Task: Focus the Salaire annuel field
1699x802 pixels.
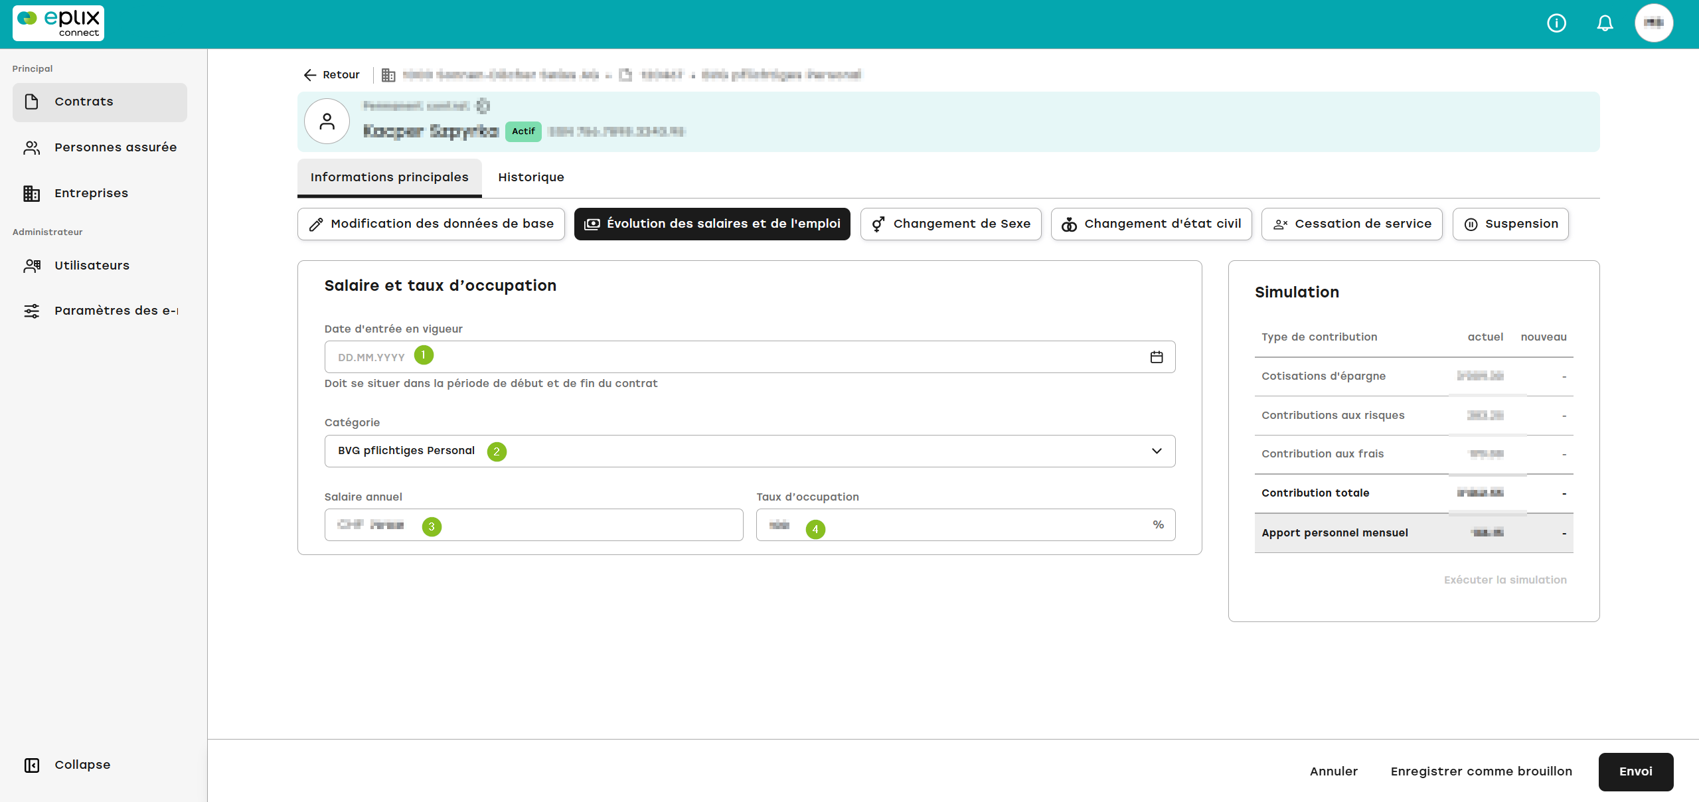Action: [534, 525]
